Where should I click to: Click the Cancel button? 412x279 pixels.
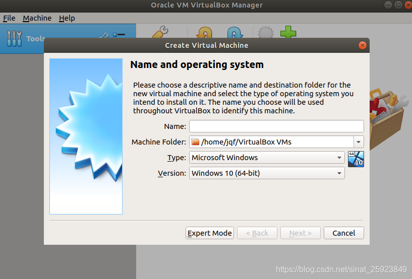click(344, 233)
